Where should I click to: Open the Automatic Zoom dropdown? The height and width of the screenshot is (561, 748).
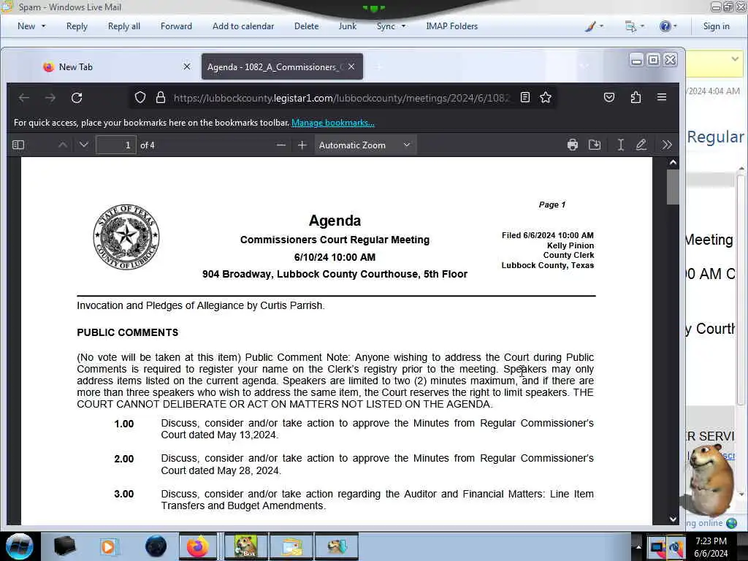coord(365,145)
